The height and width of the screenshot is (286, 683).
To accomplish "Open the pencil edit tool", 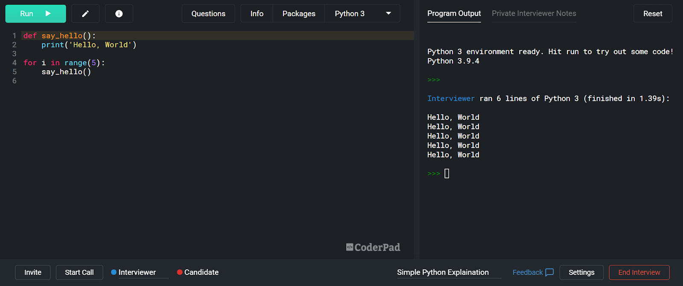I will (85, 14).
